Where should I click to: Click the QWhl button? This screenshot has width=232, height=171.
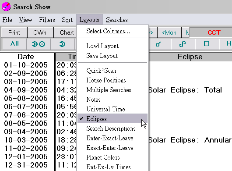click(x=40, y=32)
